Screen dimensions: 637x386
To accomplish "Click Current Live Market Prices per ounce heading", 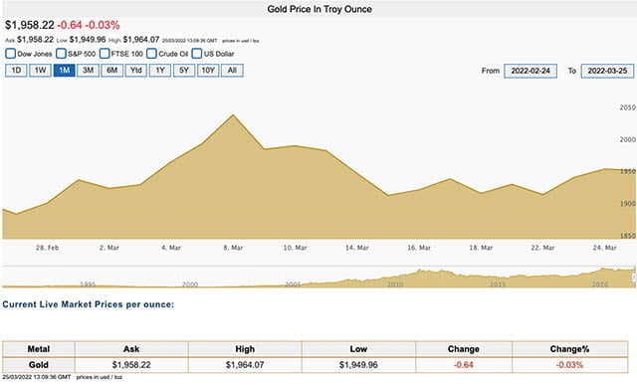I will point(89,304).
